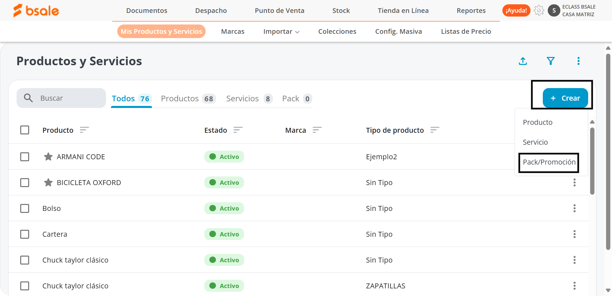Click the star next to BICICLETA OXFORD

[48, 182]
